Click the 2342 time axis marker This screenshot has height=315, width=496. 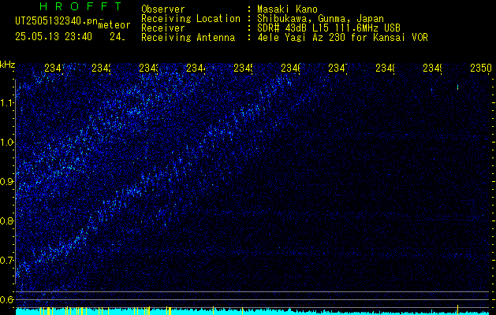pyautogui.click(x=102, y=68)
